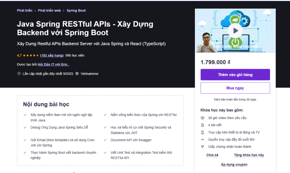
Task: Open the Phát triển breadcrumb
Action: coord(24,10)
